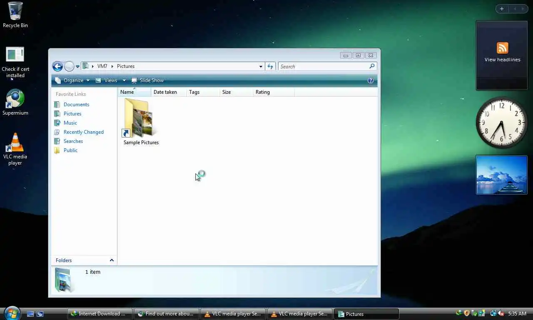The image size is (533, 320).
Task: Sort by the Tags column
Action: [203, 92]
